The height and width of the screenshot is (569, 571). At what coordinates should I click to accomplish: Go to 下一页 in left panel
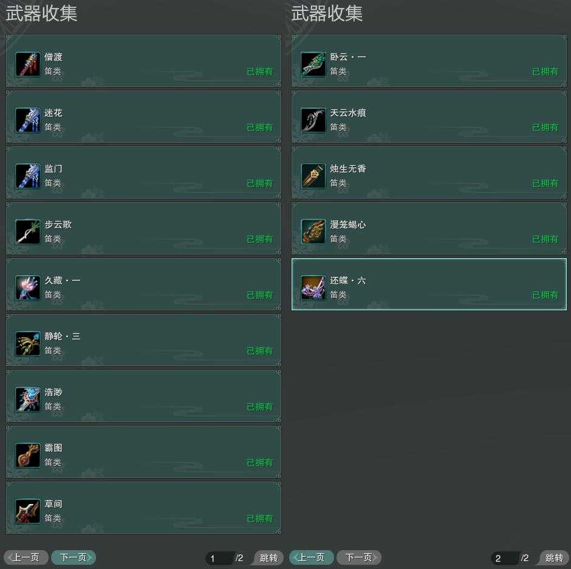74,557
